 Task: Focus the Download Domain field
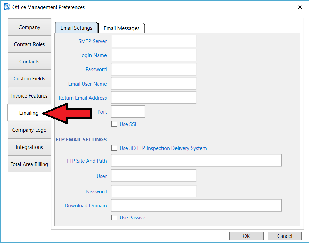[196, 205]
